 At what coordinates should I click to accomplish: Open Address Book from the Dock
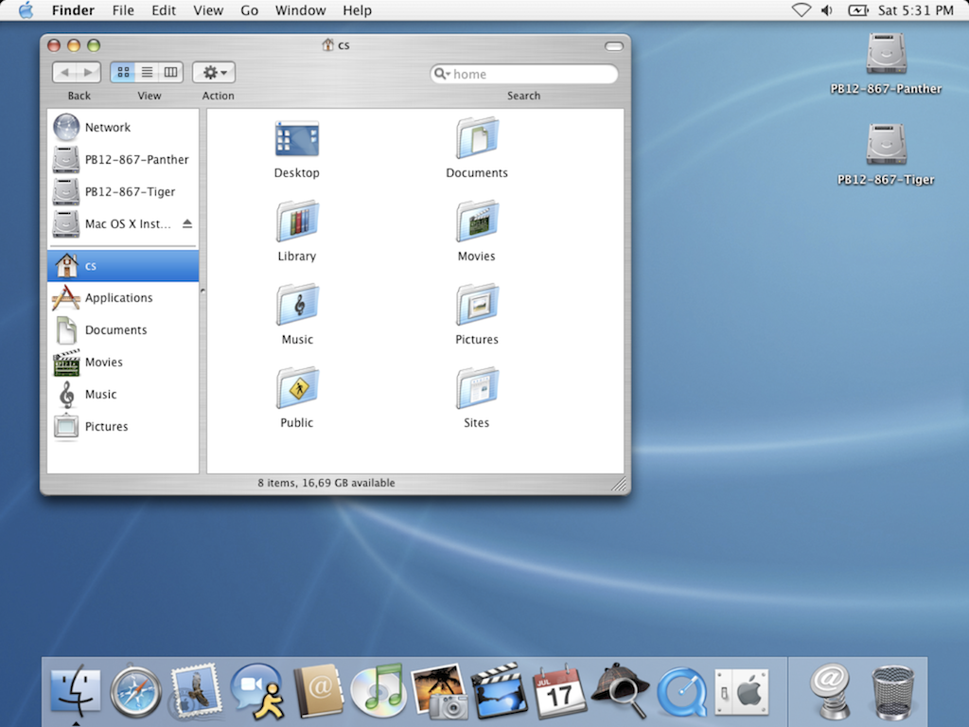318,690
